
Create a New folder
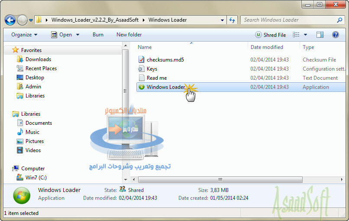pos(129,35)
